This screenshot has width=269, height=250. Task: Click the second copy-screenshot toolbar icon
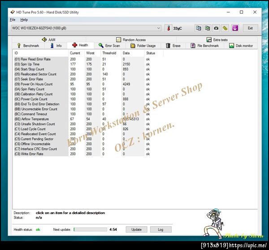coord(207,28)
